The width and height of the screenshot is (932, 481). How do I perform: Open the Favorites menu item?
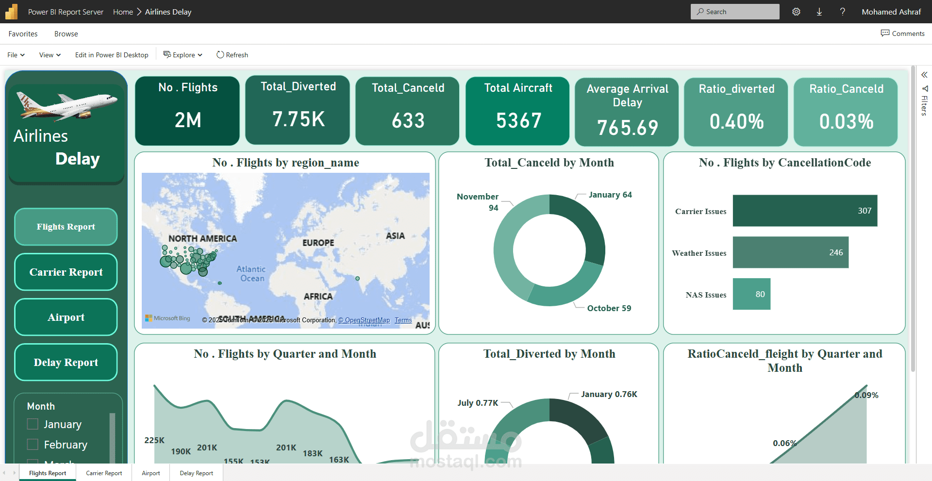pyautogui.click(x=23, y=34)
